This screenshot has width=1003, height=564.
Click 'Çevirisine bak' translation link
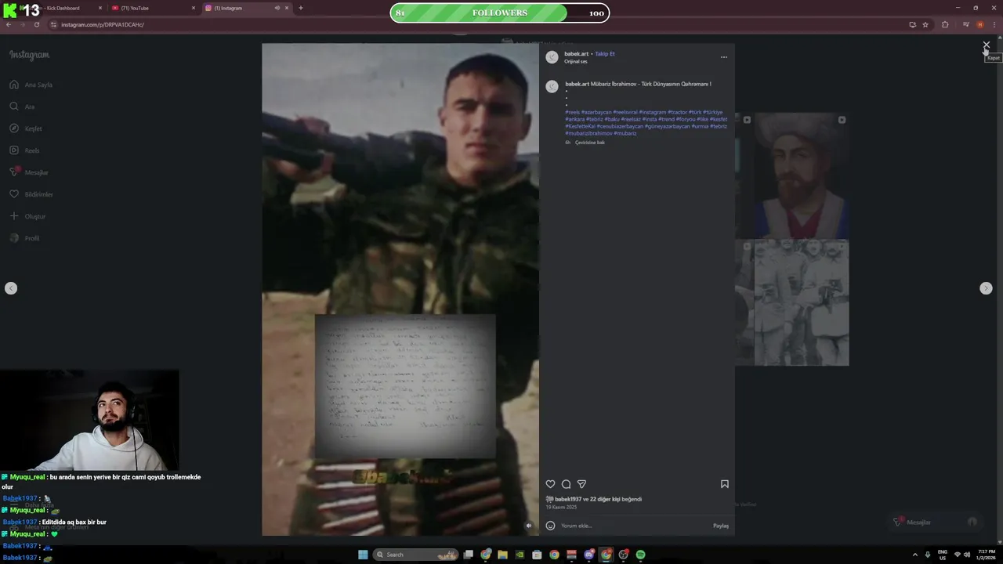pos(590,143)
